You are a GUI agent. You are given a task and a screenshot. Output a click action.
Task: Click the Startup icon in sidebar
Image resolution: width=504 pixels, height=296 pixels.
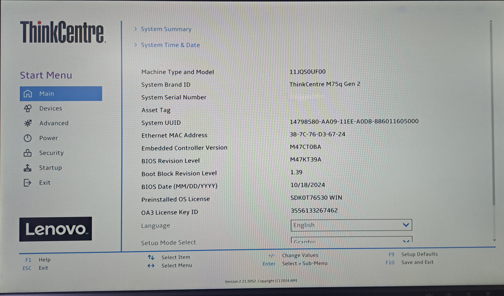click(x=27, y=167)
